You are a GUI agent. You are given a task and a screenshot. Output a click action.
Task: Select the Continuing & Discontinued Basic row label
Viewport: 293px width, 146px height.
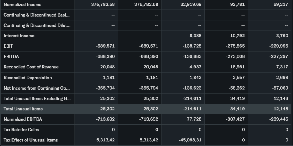click(37, 15)
